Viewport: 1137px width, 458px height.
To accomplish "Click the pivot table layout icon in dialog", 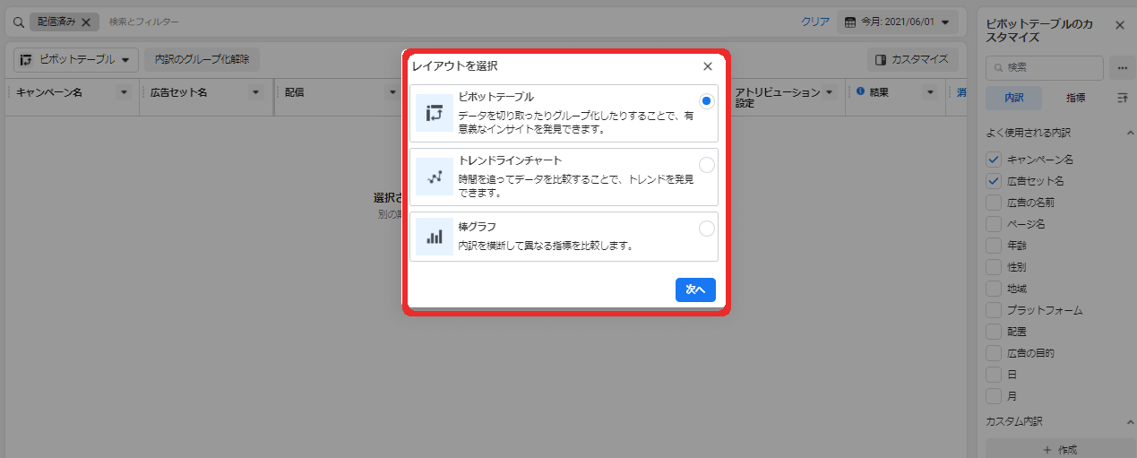I will [x=435, y=113].
